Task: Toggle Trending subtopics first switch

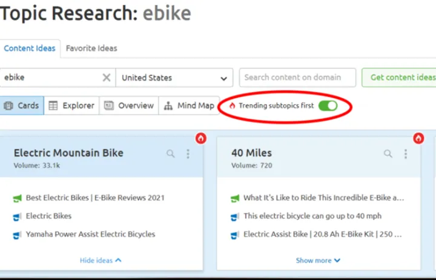Action: click(328, 105)
